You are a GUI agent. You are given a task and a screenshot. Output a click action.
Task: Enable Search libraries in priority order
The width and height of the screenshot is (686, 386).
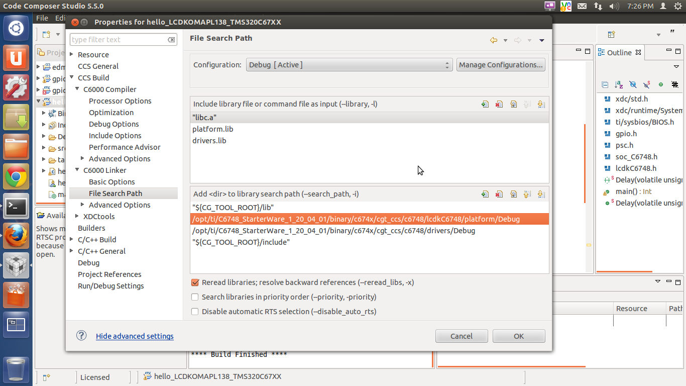[x=195, y=297]
